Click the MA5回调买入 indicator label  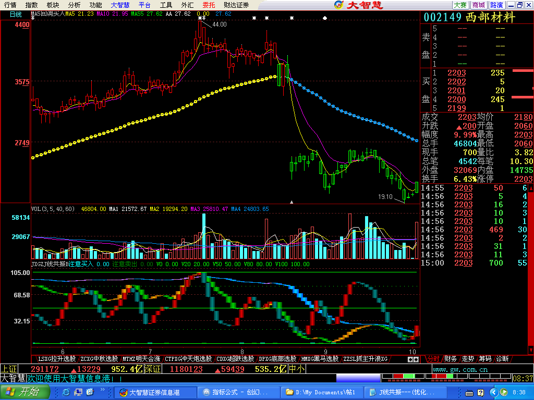(x=48, y=14)
